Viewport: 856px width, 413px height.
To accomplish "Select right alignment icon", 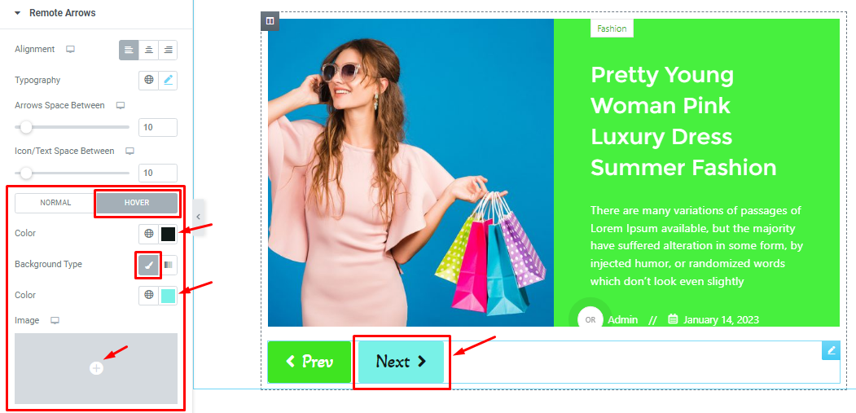I will coord(168,50).
